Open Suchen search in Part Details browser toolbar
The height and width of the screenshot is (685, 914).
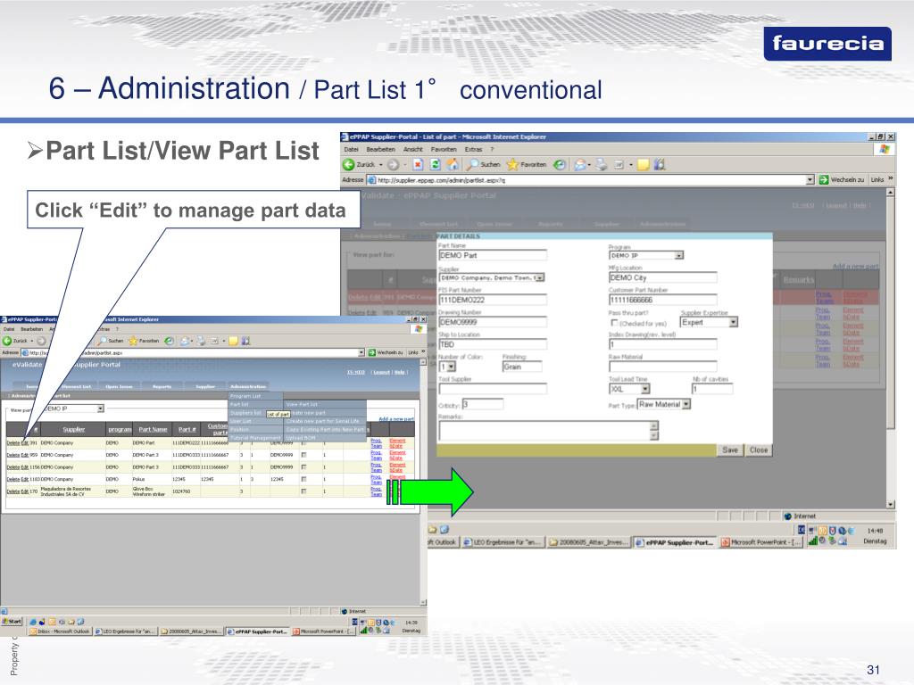483,165
